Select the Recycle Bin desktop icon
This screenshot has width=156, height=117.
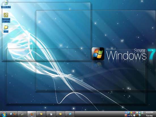coord(6,2)
